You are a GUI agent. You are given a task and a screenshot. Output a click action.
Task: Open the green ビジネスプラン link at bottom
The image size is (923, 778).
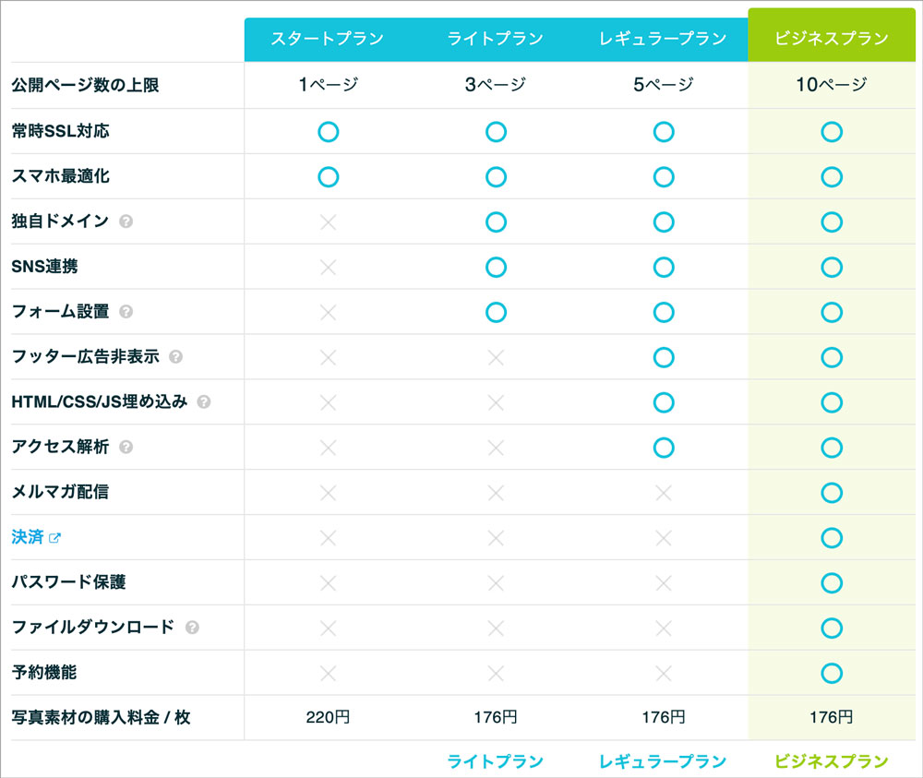[832, 761]
